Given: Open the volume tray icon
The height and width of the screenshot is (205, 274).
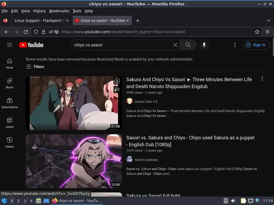Looking at the screenshot, I should click(x=233, y=201).
